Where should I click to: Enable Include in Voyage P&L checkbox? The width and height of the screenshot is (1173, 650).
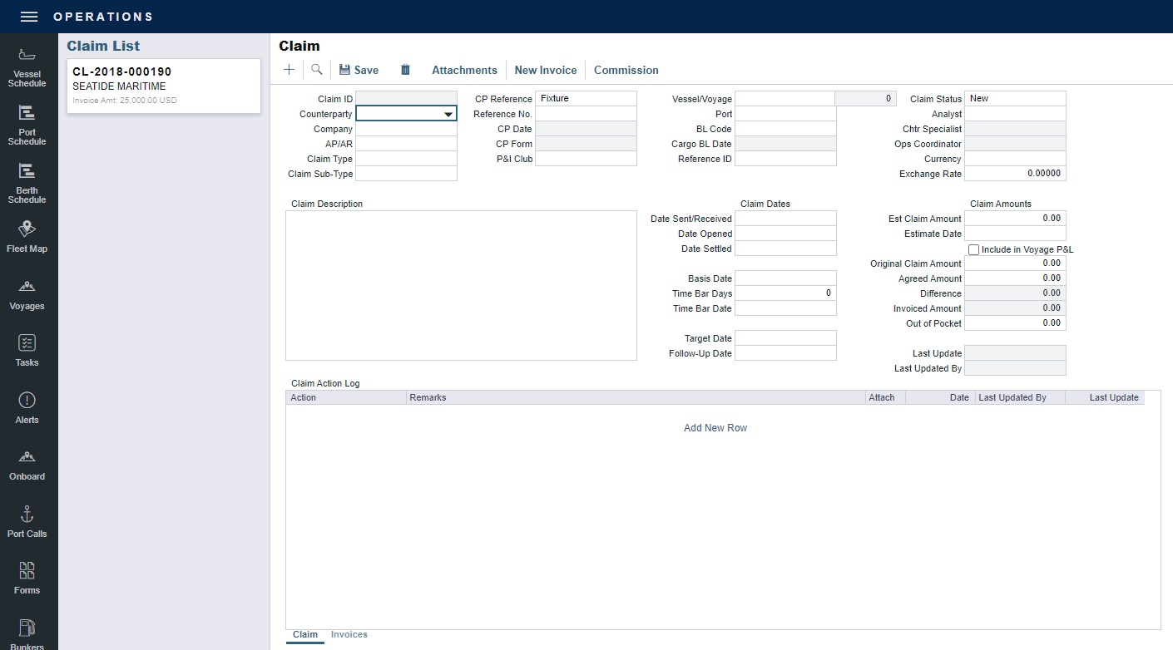click(x=973, y=249)
